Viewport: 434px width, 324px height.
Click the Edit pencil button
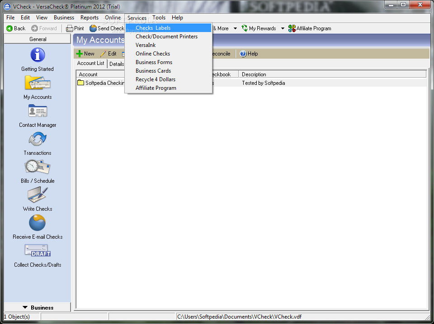(x=108, y=54)
